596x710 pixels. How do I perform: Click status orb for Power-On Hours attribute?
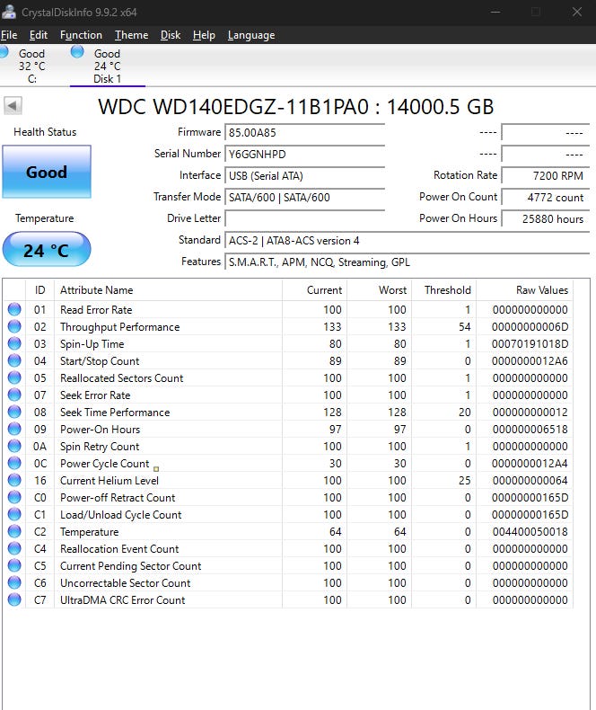tap(14, 429)
